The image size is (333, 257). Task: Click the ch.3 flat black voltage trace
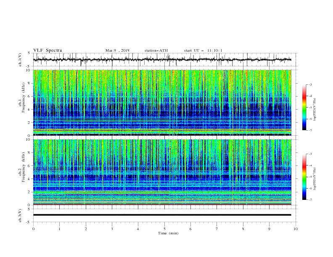coord(162,215)
